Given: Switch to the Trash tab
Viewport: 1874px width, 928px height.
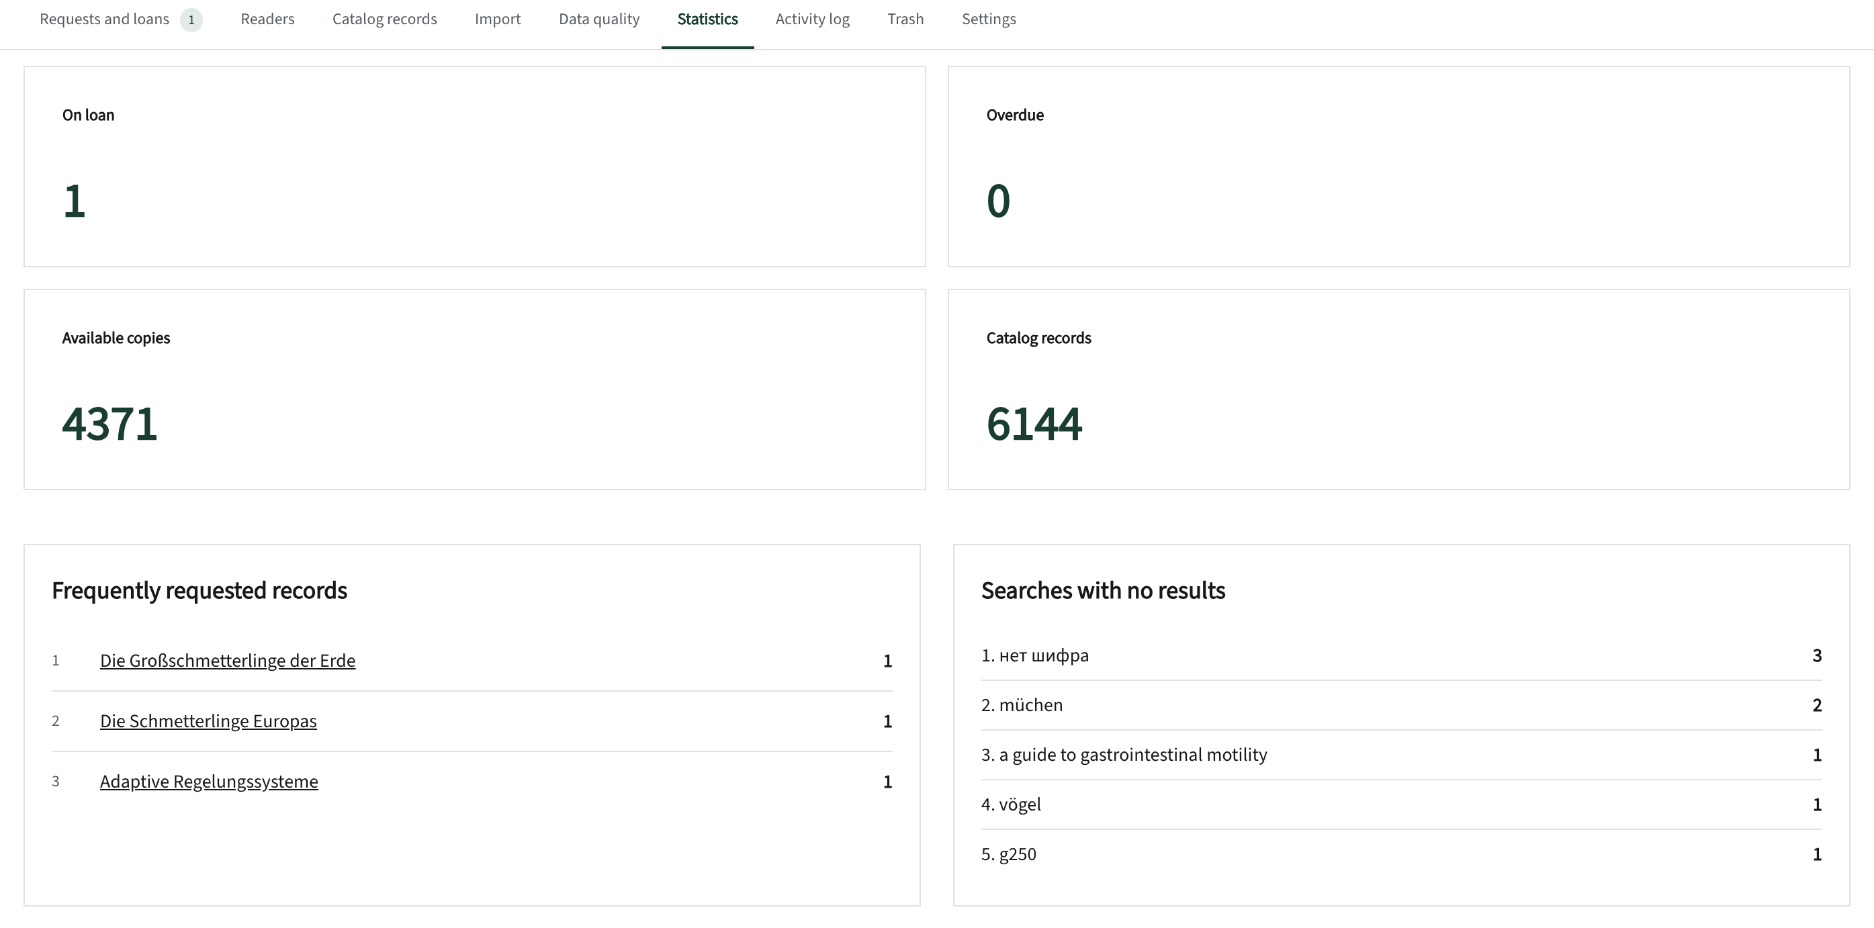Looking at the screenshot, I should [x=905, y=19].
